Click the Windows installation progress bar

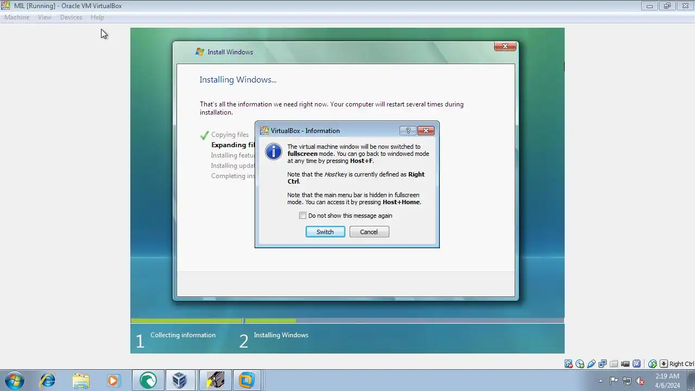(347, 321)
